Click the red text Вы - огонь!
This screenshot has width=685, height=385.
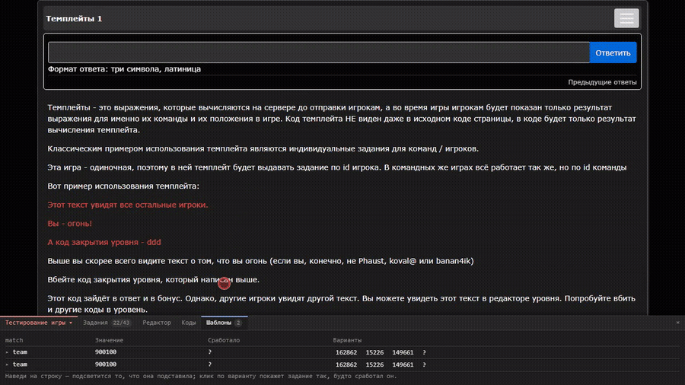coord(69,224)
